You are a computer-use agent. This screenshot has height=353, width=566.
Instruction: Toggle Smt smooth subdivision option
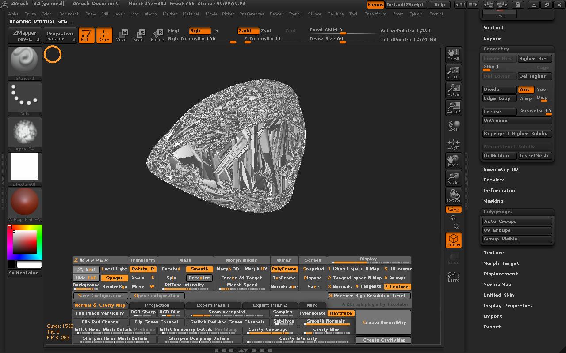pyautogui.click(x=526, y=90)
